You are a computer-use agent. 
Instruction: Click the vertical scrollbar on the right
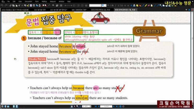click(x=192, y=57)
